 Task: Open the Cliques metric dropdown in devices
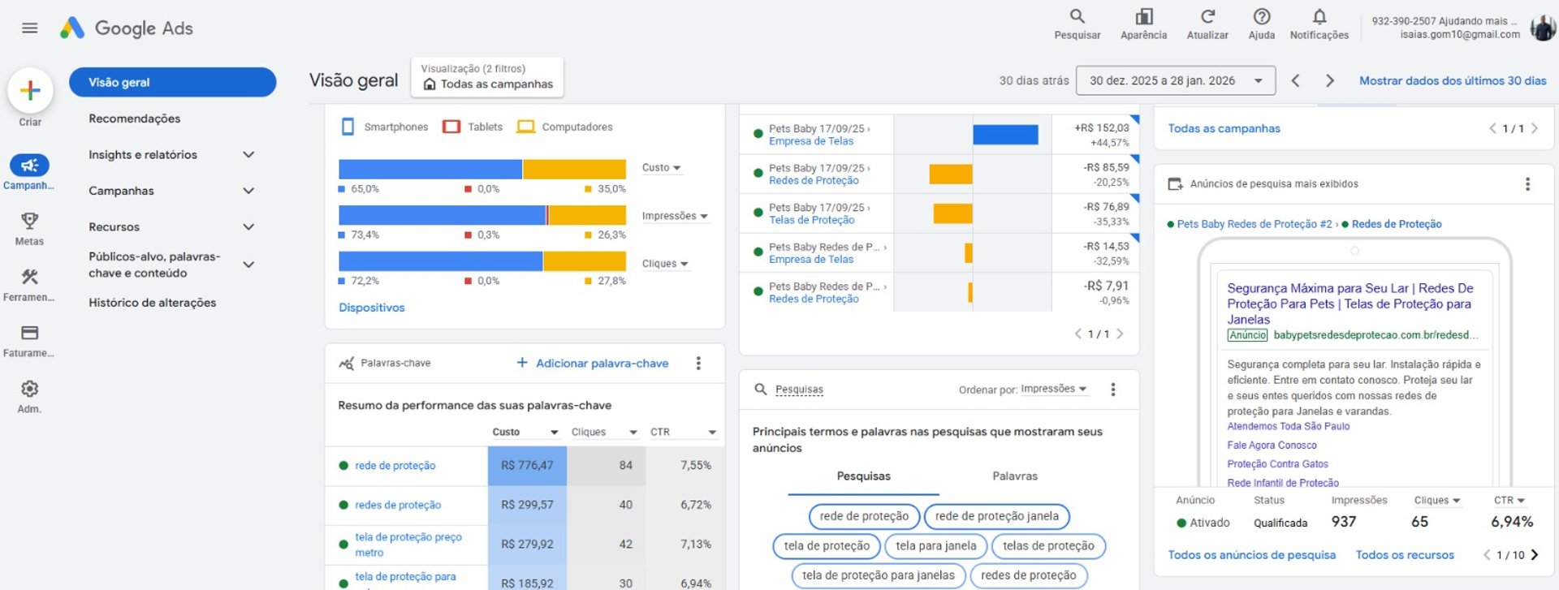tap(666, 264)
